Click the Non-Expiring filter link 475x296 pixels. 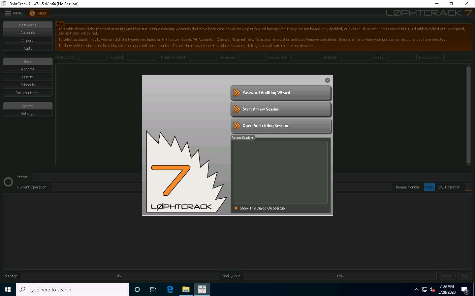click(429, 57)
